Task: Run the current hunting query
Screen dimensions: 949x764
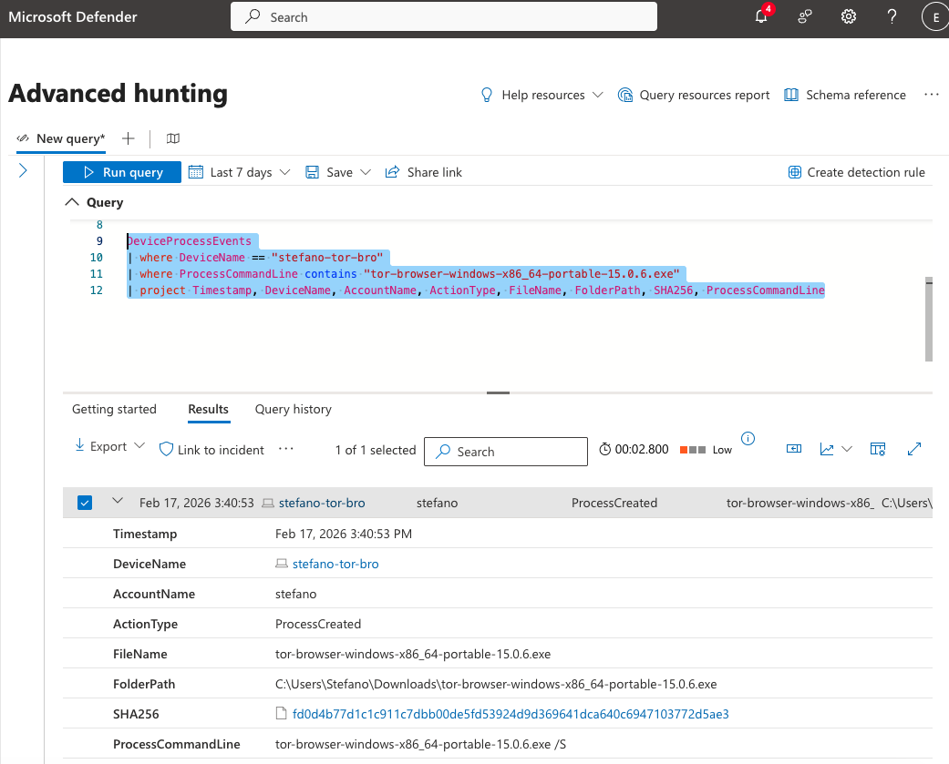Action: [x=121, y=171]
